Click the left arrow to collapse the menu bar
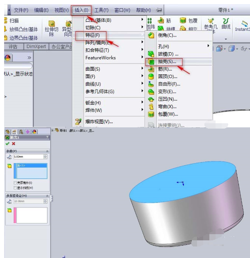 tap(9, 10)
